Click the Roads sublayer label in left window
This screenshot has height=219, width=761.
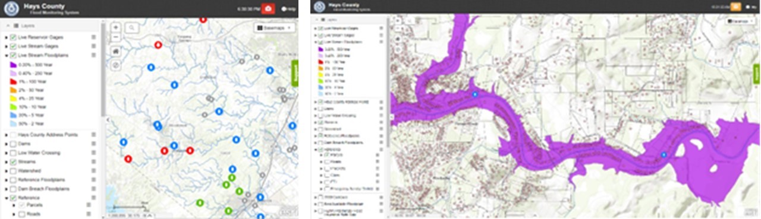click(33, 214)
